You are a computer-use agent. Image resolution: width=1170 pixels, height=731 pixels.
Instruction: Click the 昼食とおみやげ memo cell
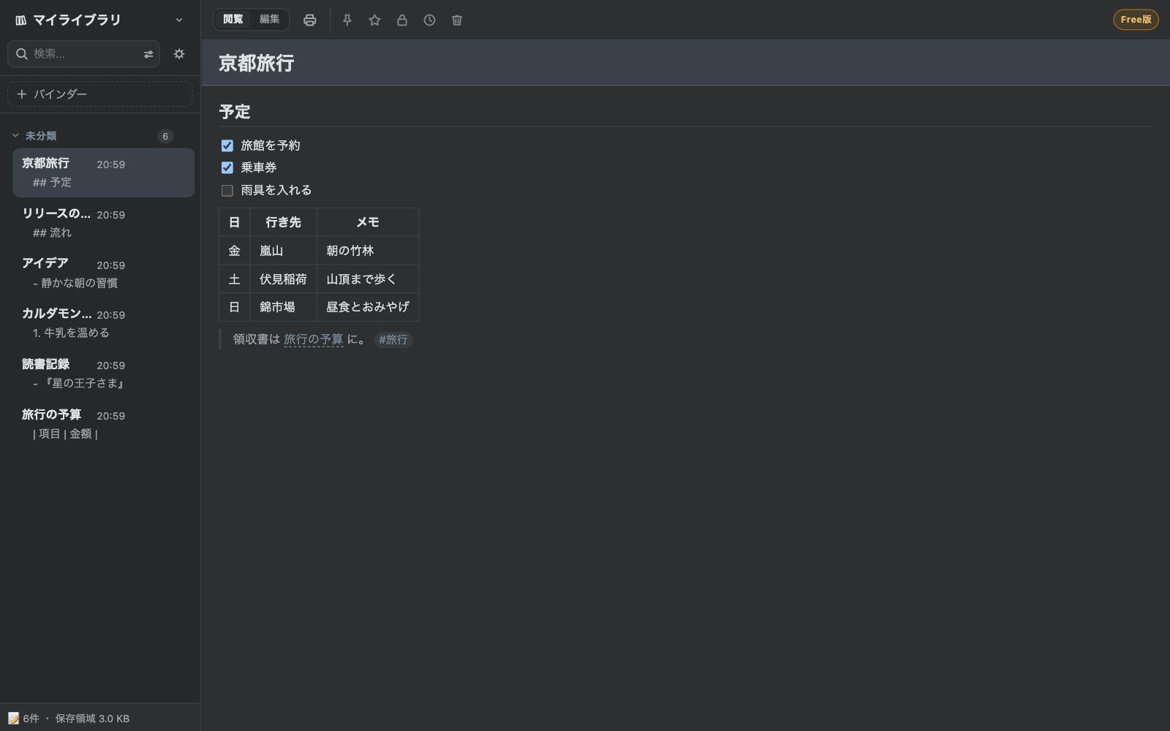point(368,307)
